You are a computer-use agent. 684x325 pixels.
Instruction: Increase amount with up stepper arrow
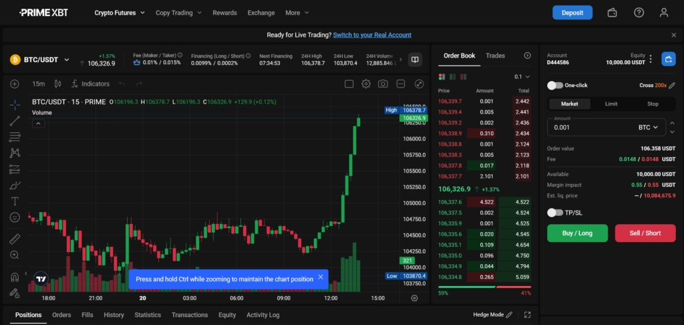point(671,124)
